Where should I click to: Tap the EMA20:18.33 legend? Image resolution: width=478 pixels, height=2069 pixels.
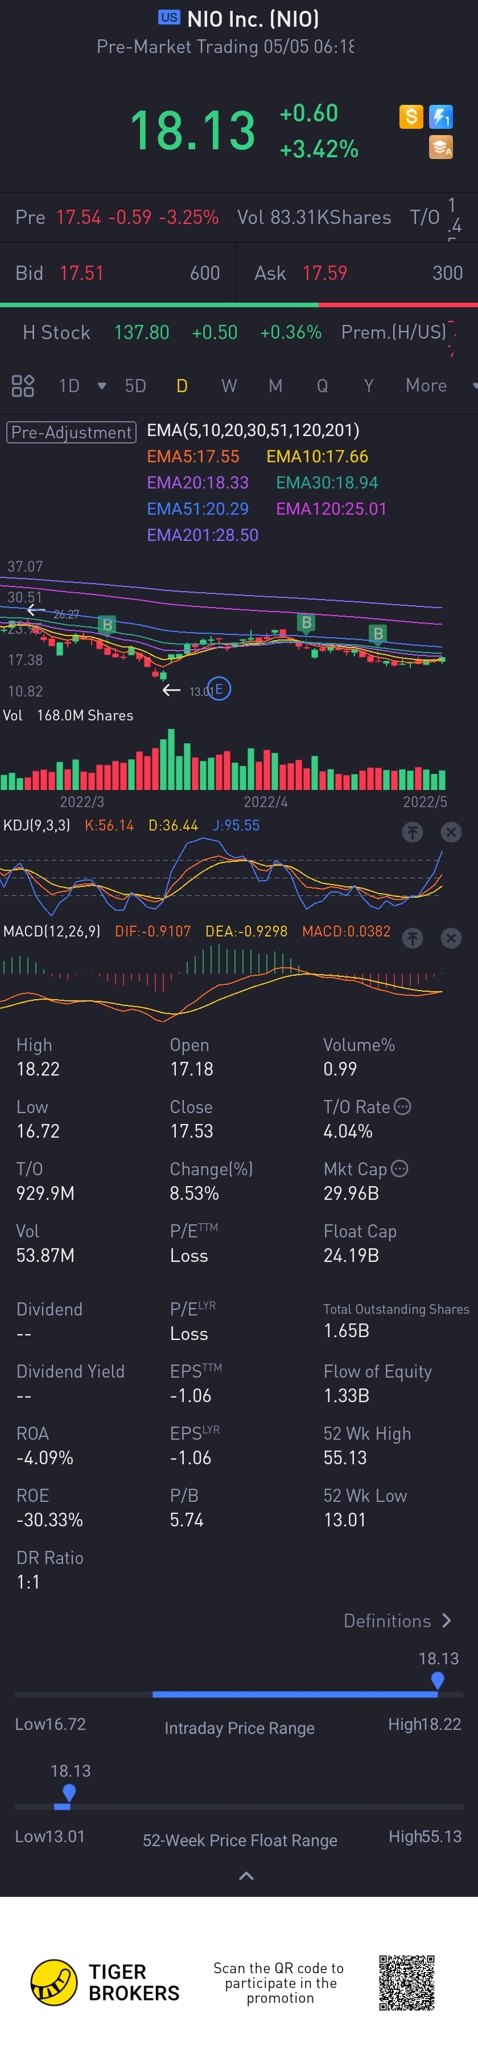tap(197, 483)
